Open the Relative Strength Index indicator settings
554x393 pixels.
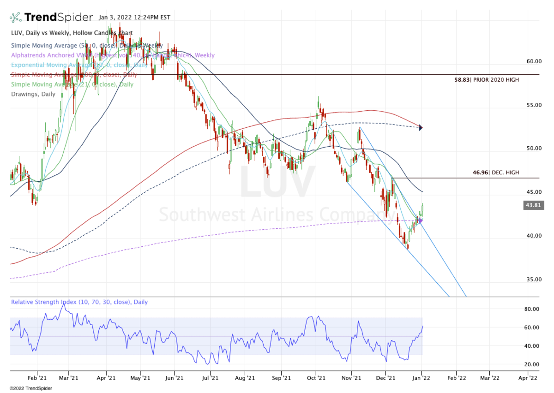[x=78, y=302]
